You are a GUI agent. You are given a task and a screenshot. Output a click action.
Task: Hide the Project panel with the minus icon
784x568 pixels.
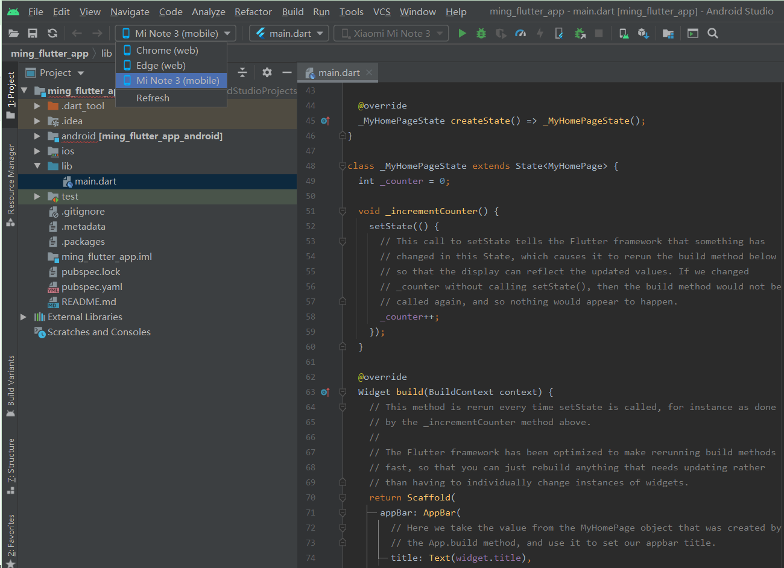click(287, 72)
